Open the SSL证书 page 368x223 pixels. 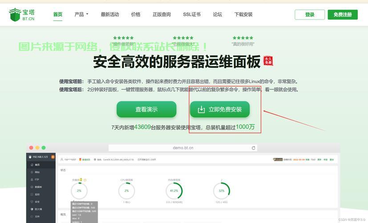(x=192, y=15)
